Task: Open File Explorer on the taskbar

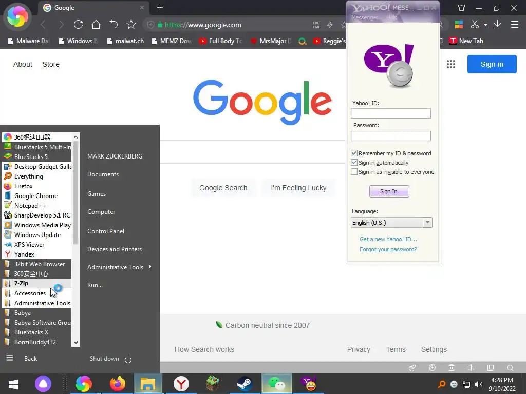Action: click(x=148, y=384)
